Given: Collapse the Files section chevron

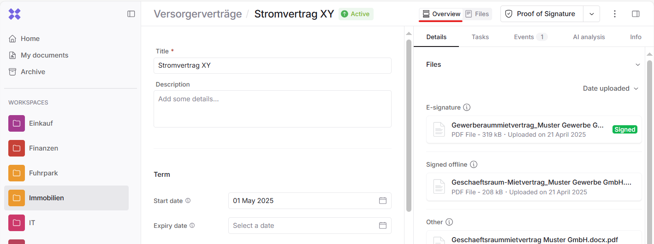Looking at the screenshot, I should pos(638,64).
